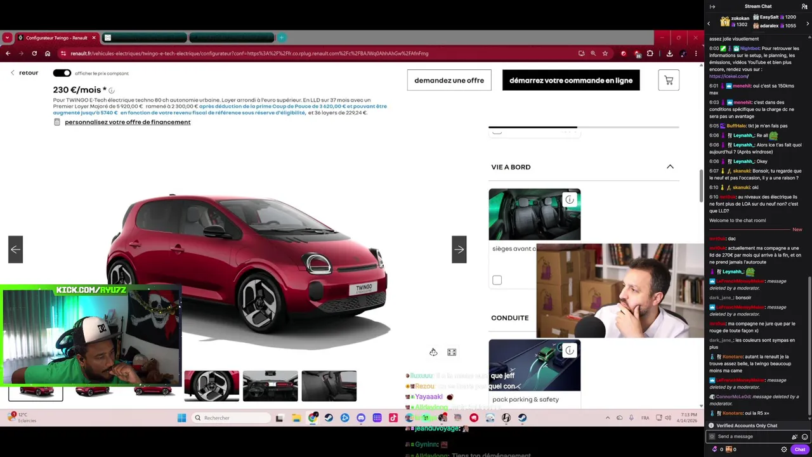The width and height of the screenshot is (812, 457).
Task: Click VIE A BORD heading
Action: (x=511, y=167)
